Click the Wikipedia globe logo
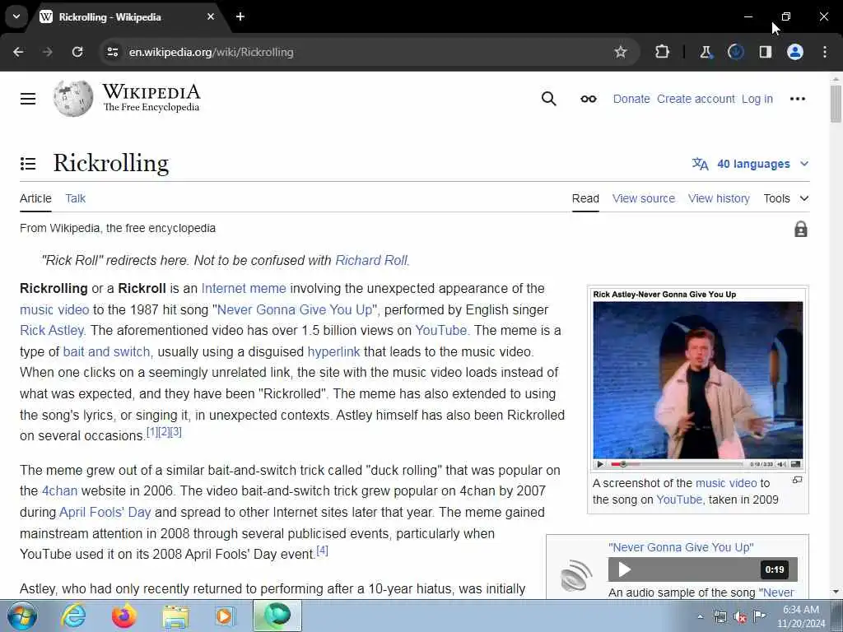Screen dimensions: 843x632 pos(73,99)
